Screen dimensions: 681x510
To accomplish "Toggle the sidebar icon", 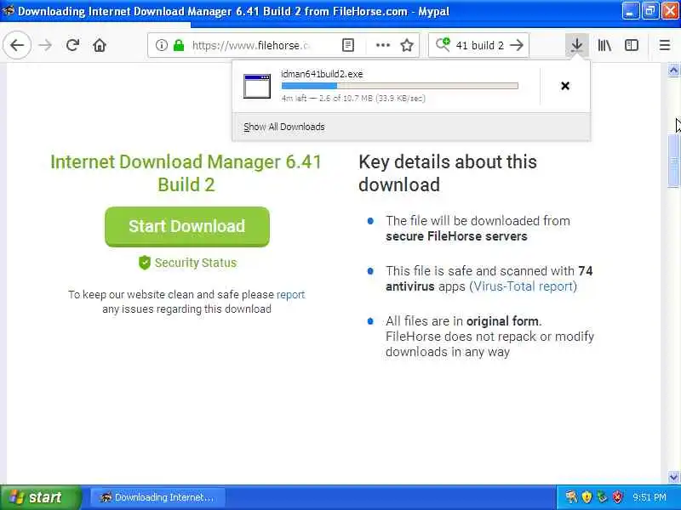I will coord(632,45).
